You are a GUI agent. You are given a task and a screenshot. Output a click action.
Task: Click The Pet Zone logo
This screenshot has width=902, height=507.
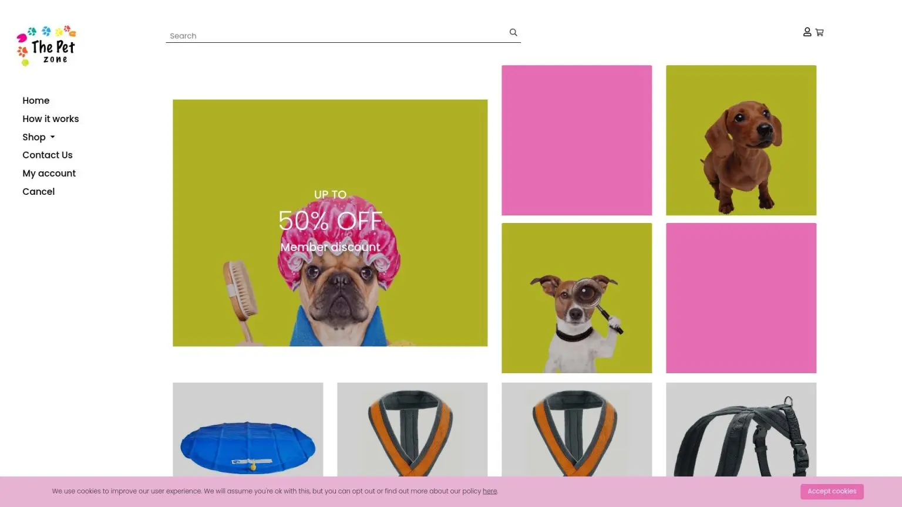click(46, 46)
